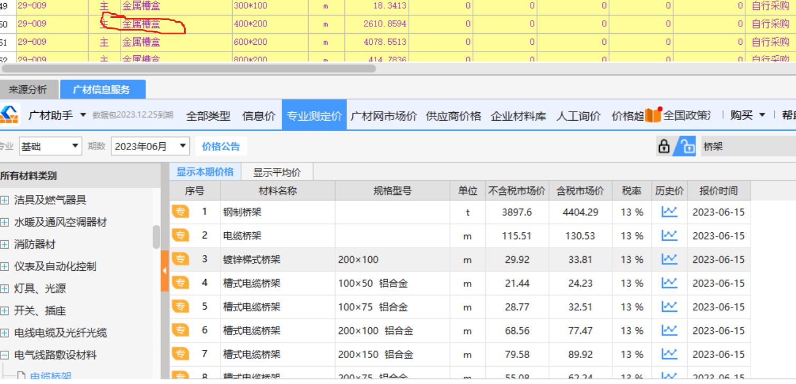Click the 专 badge on row 6

tap(180, 330)
